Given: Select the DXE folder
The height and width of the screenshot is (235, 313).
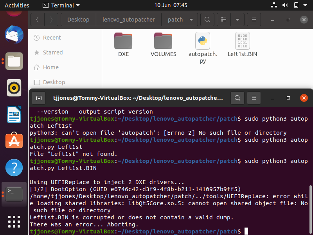Looking at the screenshot, I should [123, 45].
